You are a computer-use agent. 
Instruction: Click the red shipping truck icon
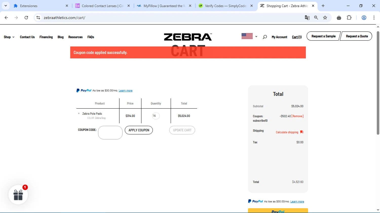pyautogui.click(x=302, y=132)
